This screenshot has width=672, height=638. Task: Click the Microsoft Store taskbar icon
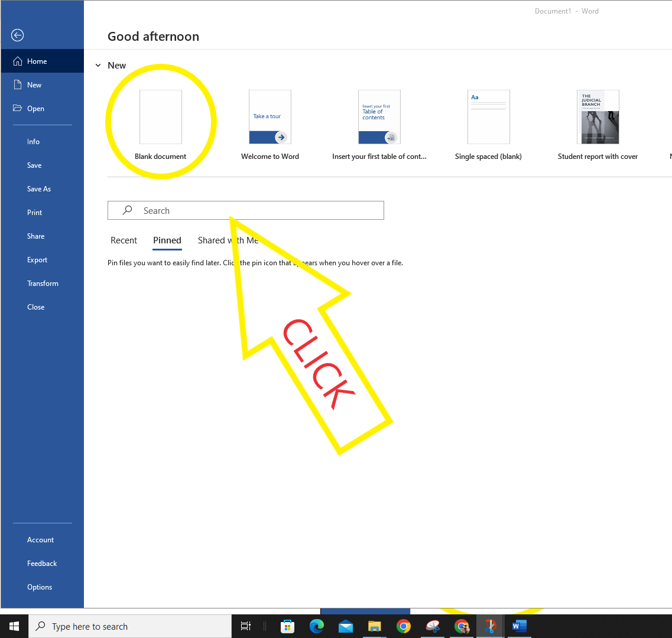(288, 626)
